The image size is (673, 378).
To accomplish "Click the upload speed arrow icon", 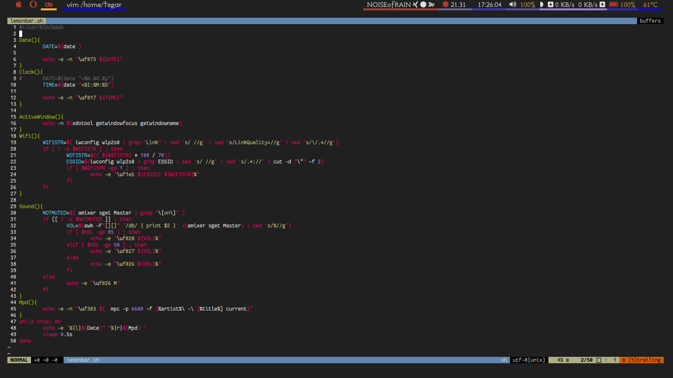I will point(602,5).
